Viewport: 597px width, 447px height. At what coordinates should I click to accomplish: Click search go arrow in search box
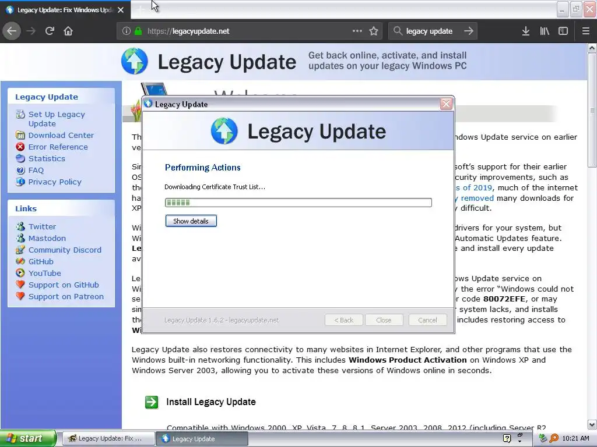[469, 31]
